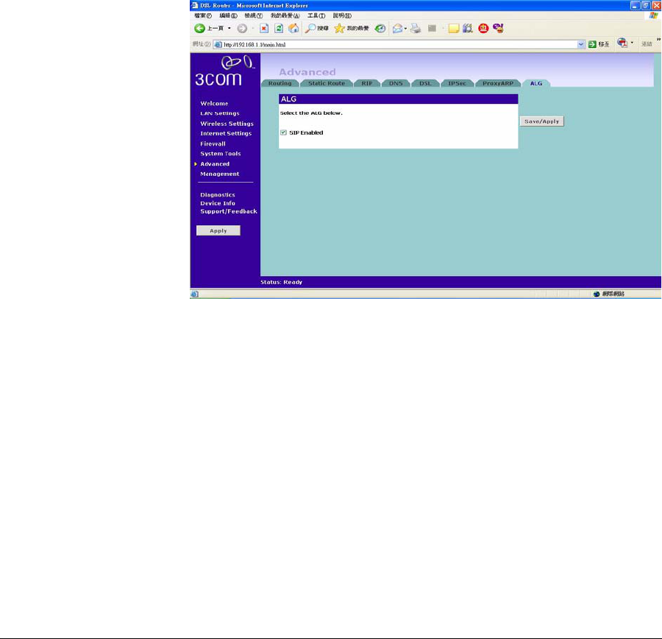Image resolution: width=662 pixels, height=639 pixels.
Task: Switch to the Static Route tab
Action: [x=327, y=83]
